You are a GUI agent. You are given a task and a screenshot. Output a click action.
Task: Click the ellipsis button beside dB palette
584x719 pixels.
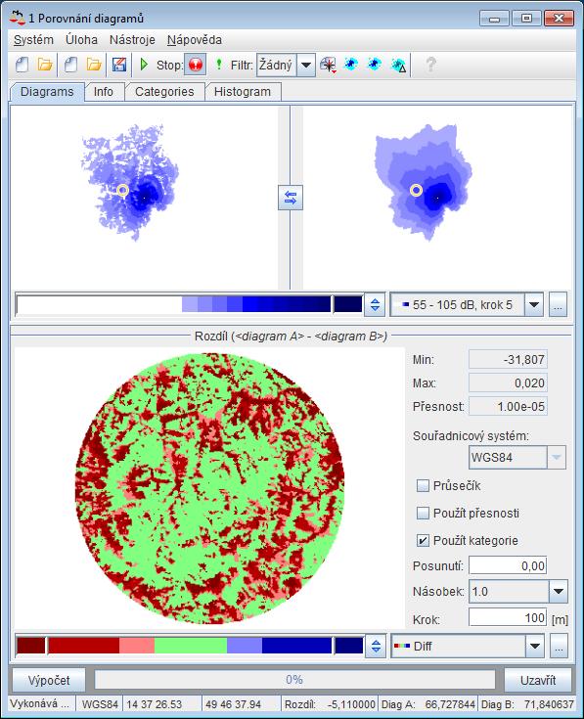click(x=558, y=304)
